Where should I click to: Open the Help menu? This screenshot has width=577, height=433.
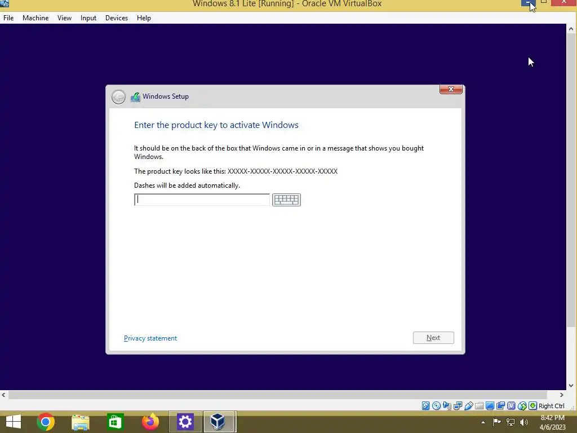click(144, 17)
